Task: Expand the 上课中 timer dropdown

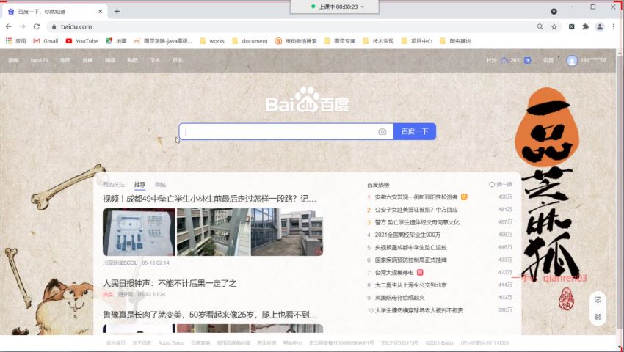Action: tap(363, 7)
